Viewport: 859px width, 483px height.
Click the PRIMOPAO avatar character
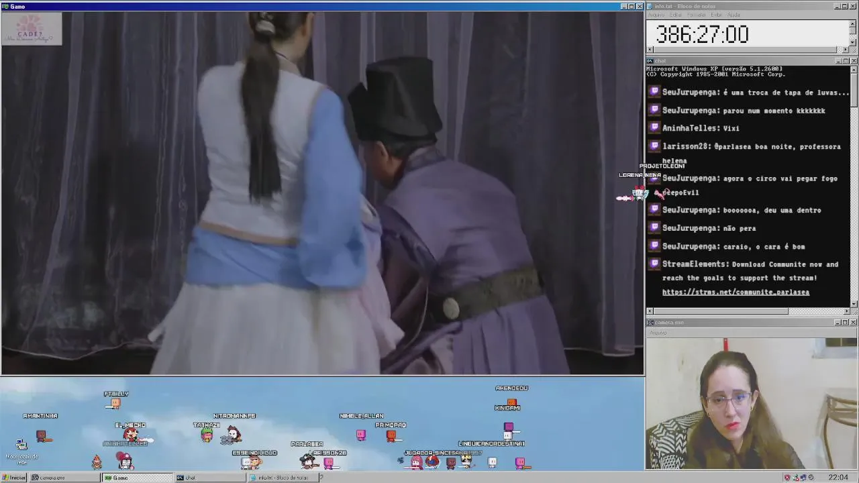click(x=391, y=436)
